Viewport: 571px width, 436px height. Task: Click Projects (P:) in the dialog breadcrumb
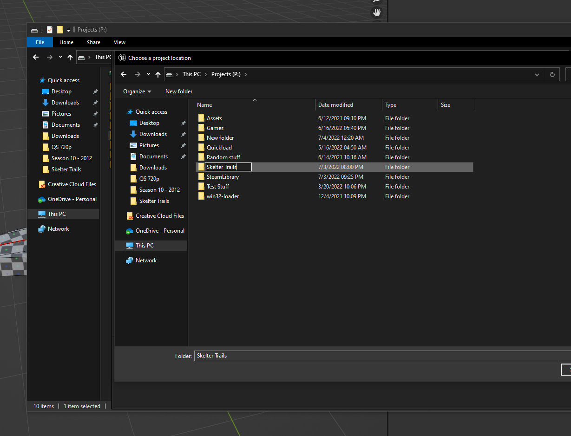(x=226, y=74)
